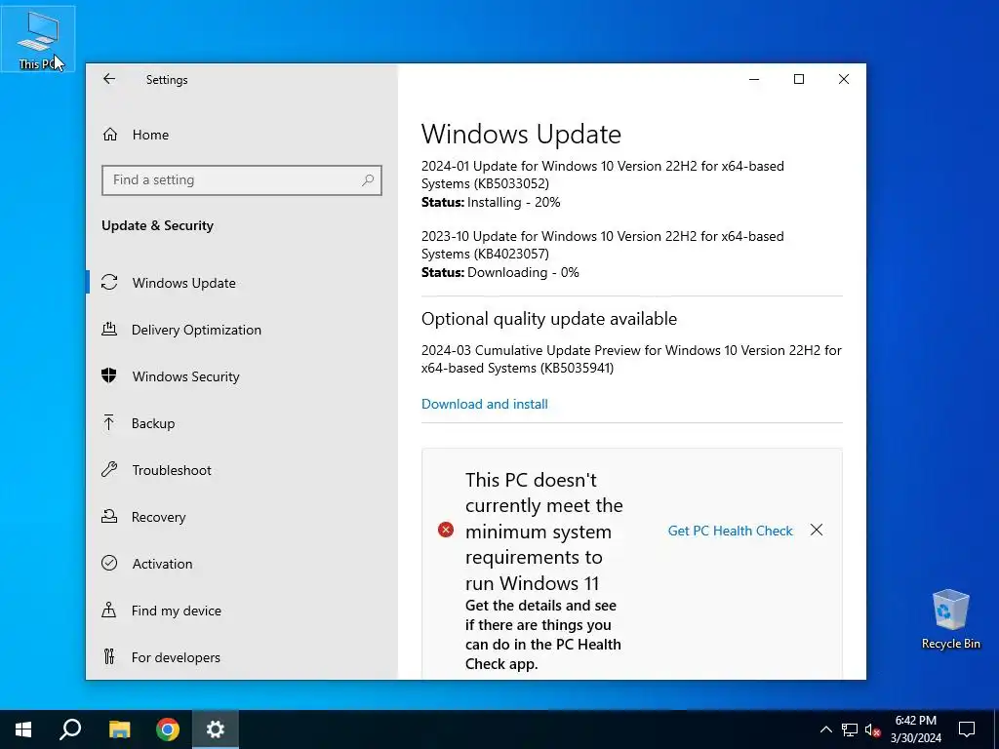This screenshot has width=999, height=749.
Task: Click Download and install link
Action: click(484, 404)
